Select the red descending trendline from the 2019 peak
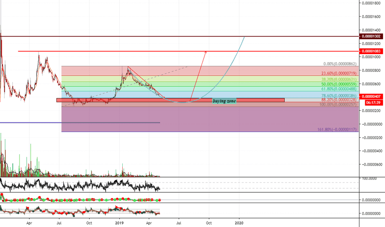 146,83
